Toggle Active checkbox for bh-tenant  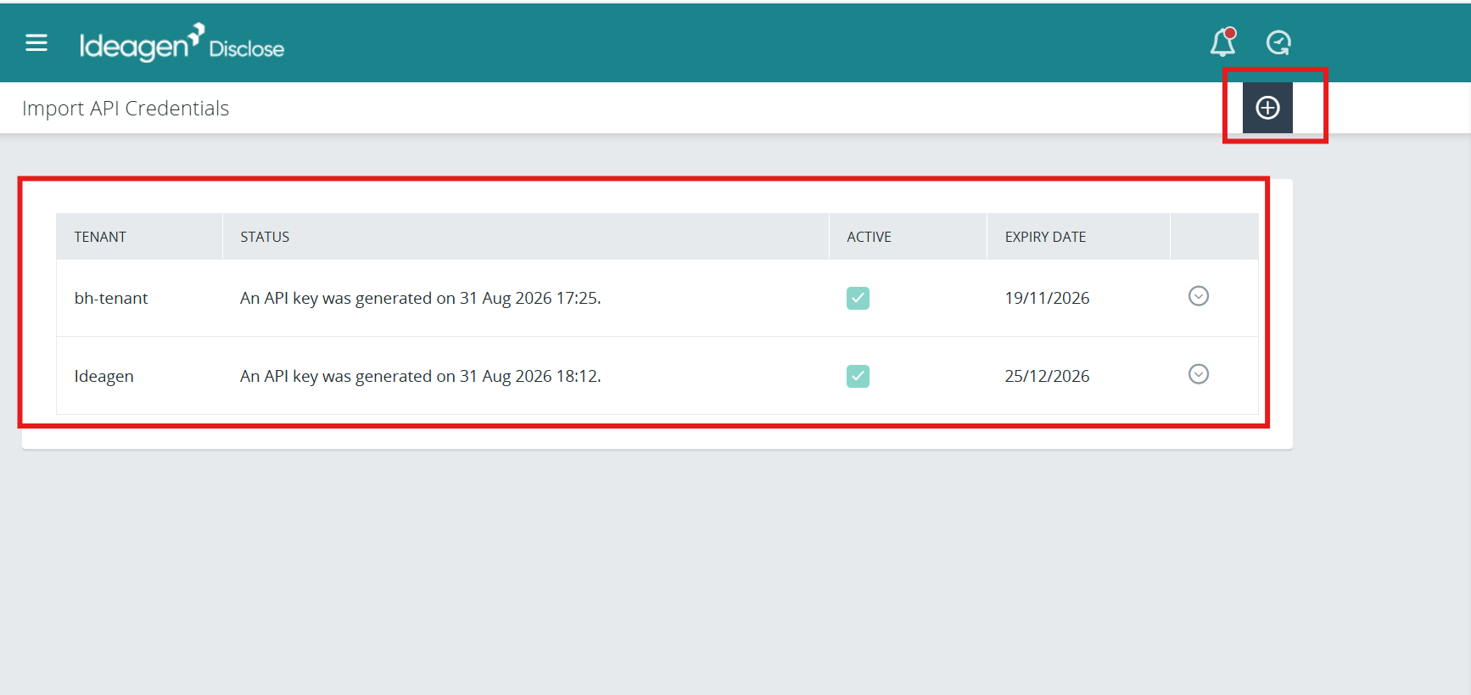point(858,298)
